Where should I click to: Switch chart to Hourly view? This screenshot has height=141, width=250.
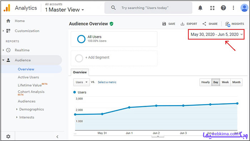[x=205, y=82]
